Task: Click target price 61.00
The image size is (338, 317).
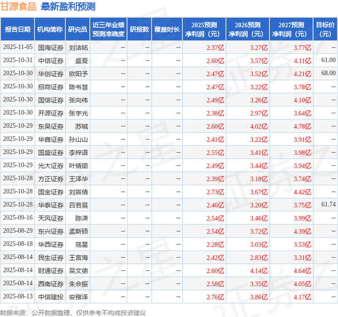Action: pyautogui.click(x=328, y=60)
